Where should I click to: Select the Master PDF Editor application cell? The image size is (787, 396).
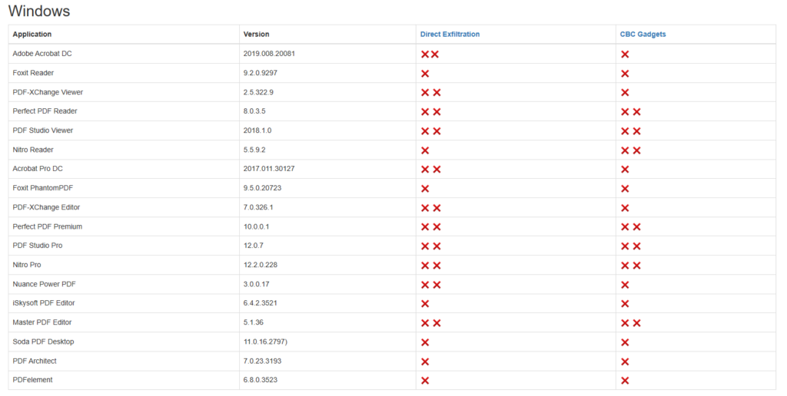tap(42, 322)
